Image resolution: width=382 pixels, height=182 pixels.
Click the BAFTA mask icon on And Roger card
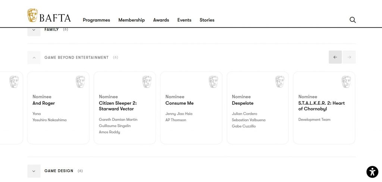click(x=80, y=82)
